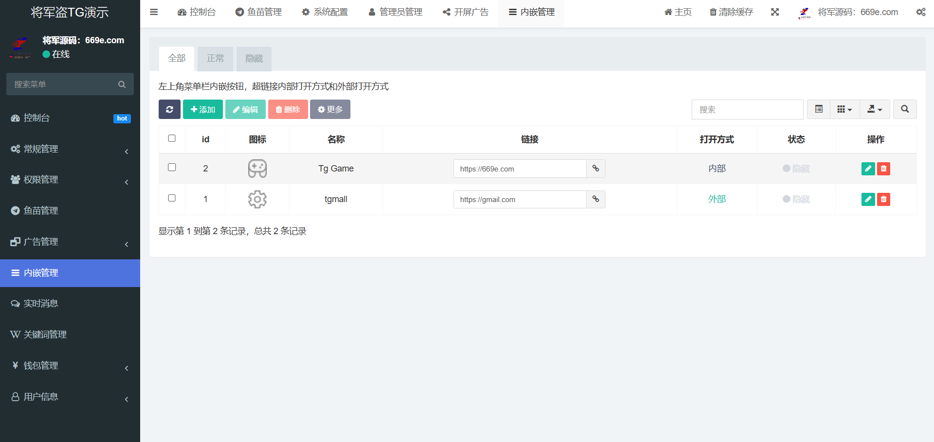
Task: Select the checkbox for Tg Game row
Action: tap(172, 167)
